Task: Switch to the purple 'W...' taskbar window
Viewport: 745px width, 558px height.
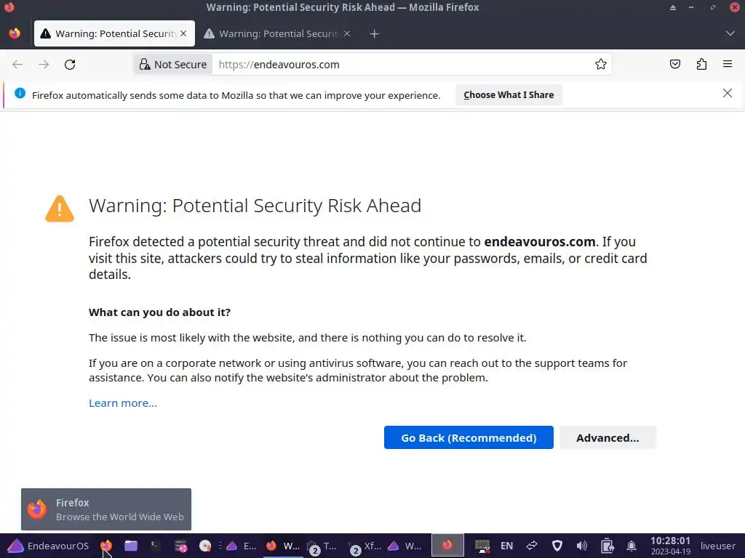Action: click(x=405, y=546)
